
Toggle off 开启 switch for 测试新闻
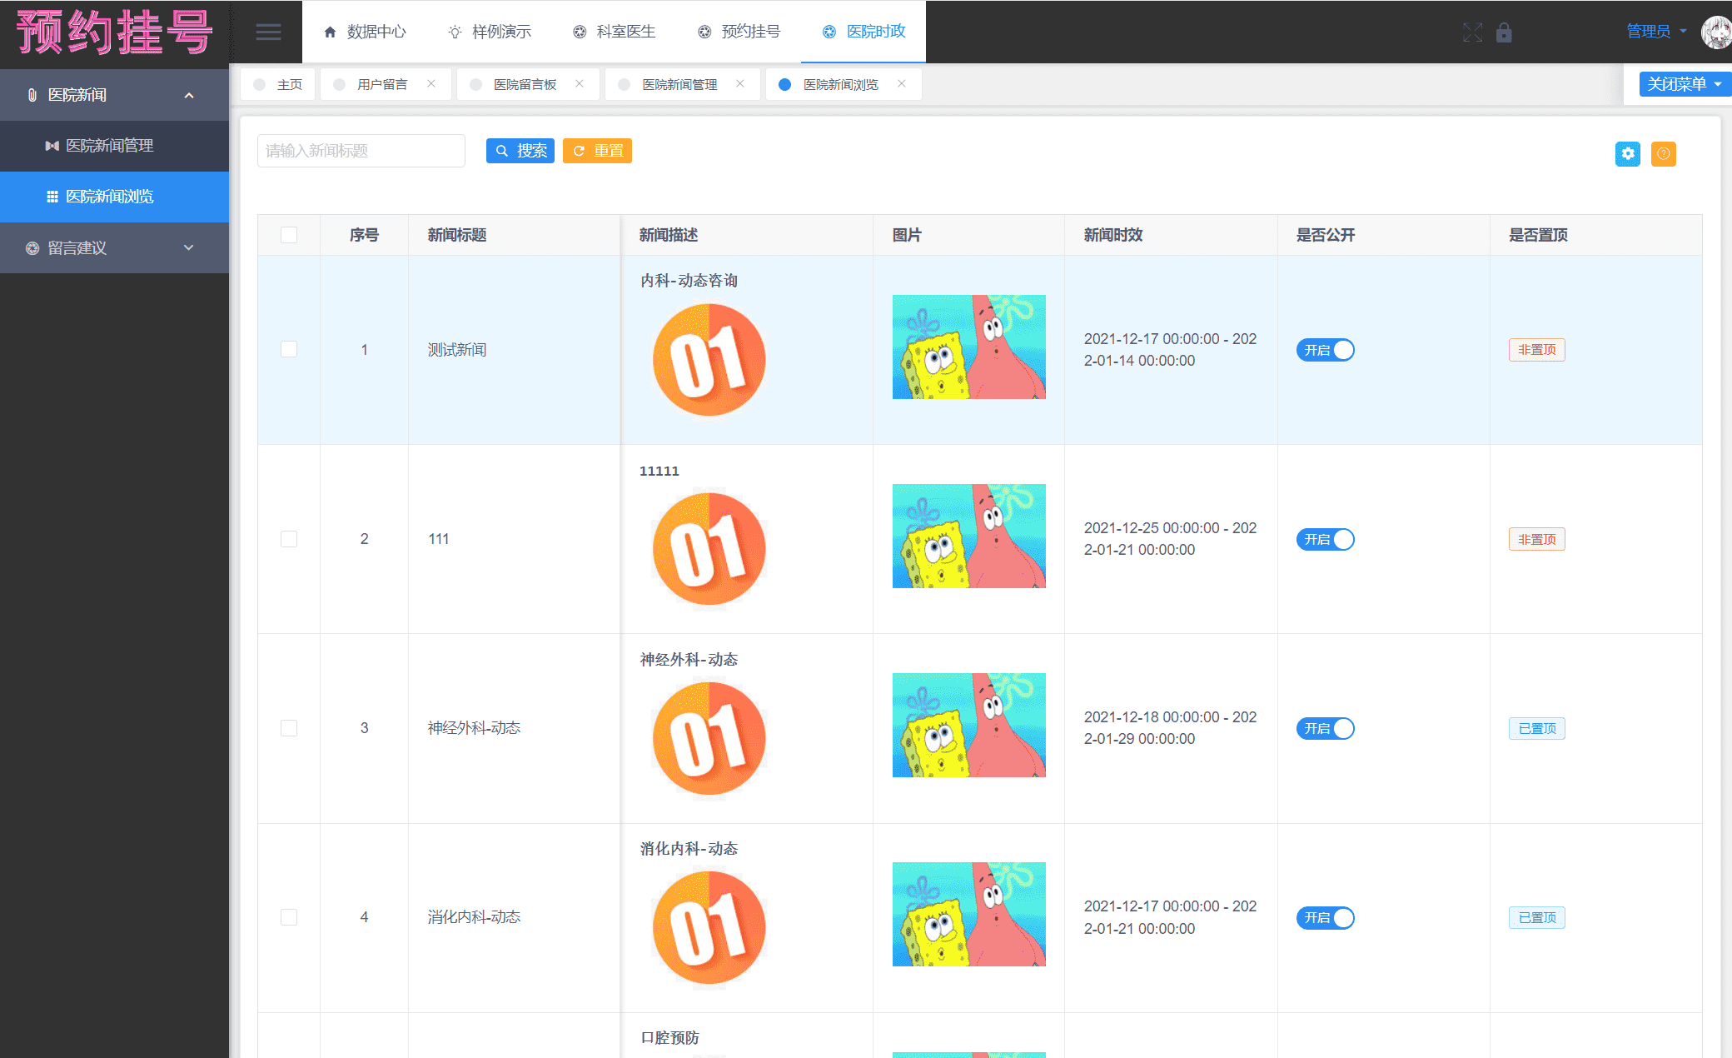pyautogui.click(x=1325, y=350)
